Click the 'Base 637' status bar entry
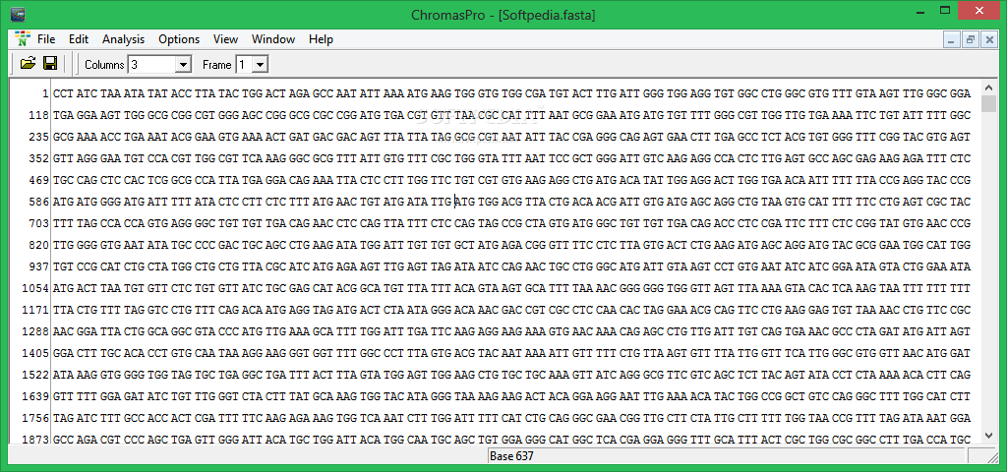This screenshot has height=472, width=1007. click(x=511, y=456)
